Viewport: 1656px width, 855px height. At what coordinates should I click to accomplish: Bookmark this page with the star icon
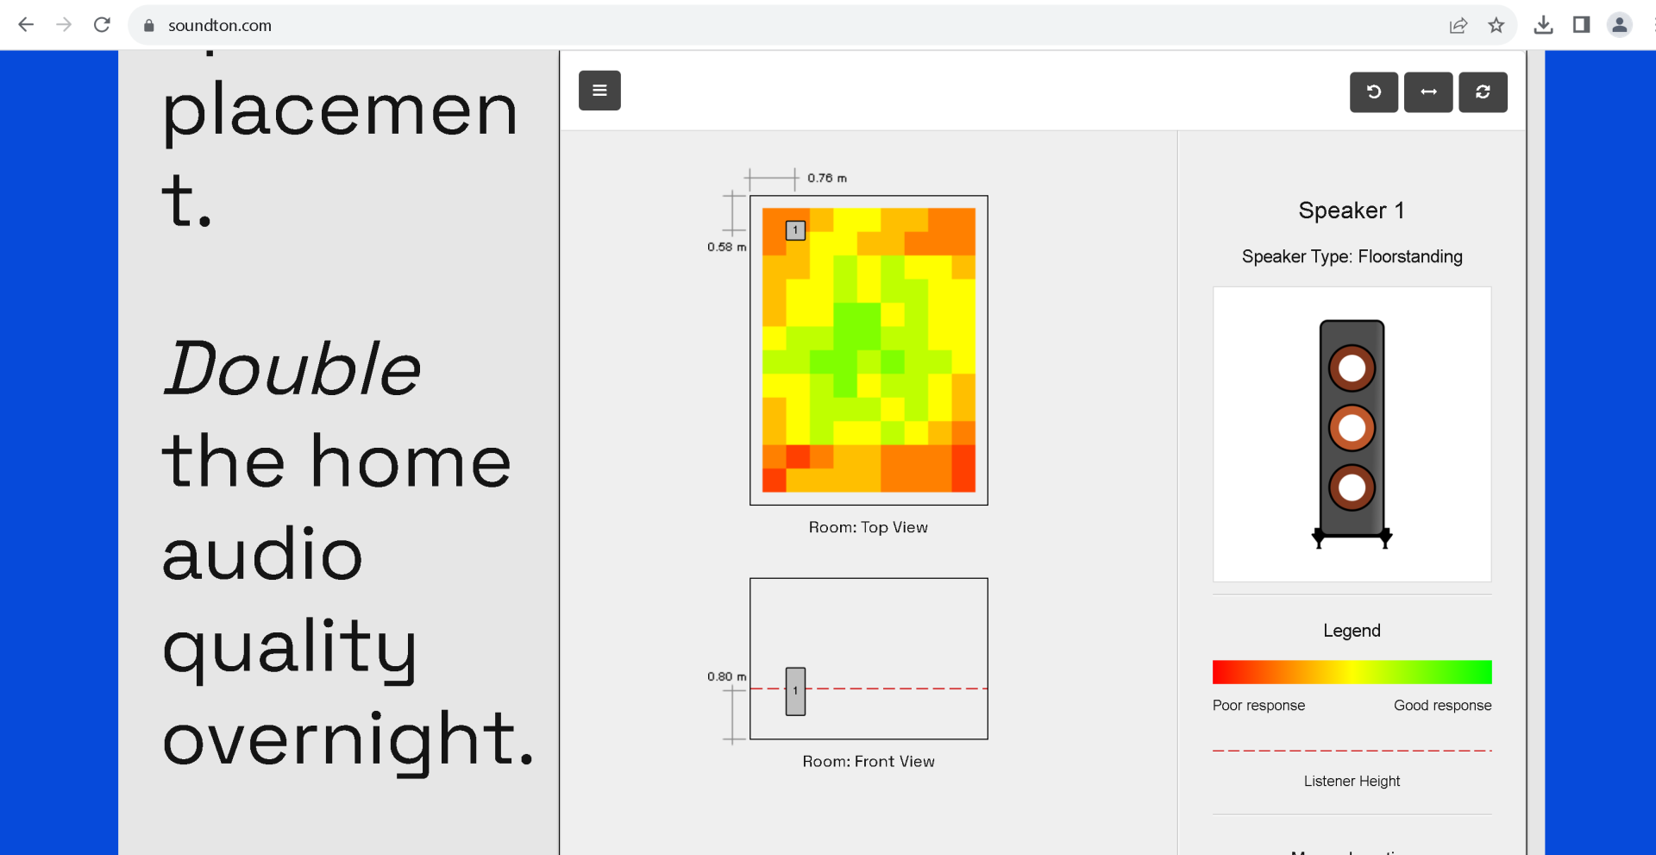click(1496, 25)
